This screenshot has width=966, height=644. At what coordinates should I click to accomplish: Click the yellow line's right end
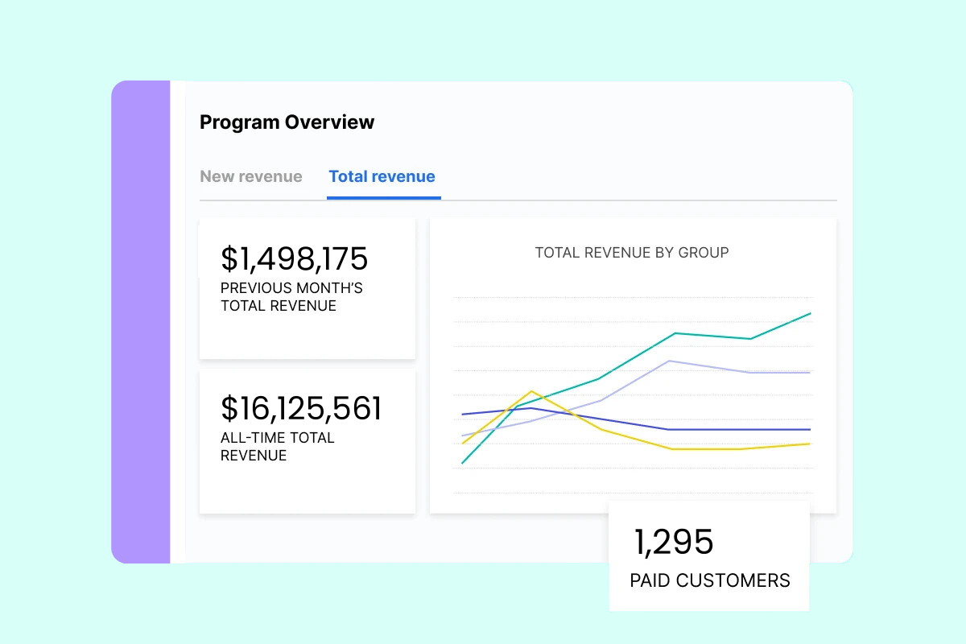809,444
